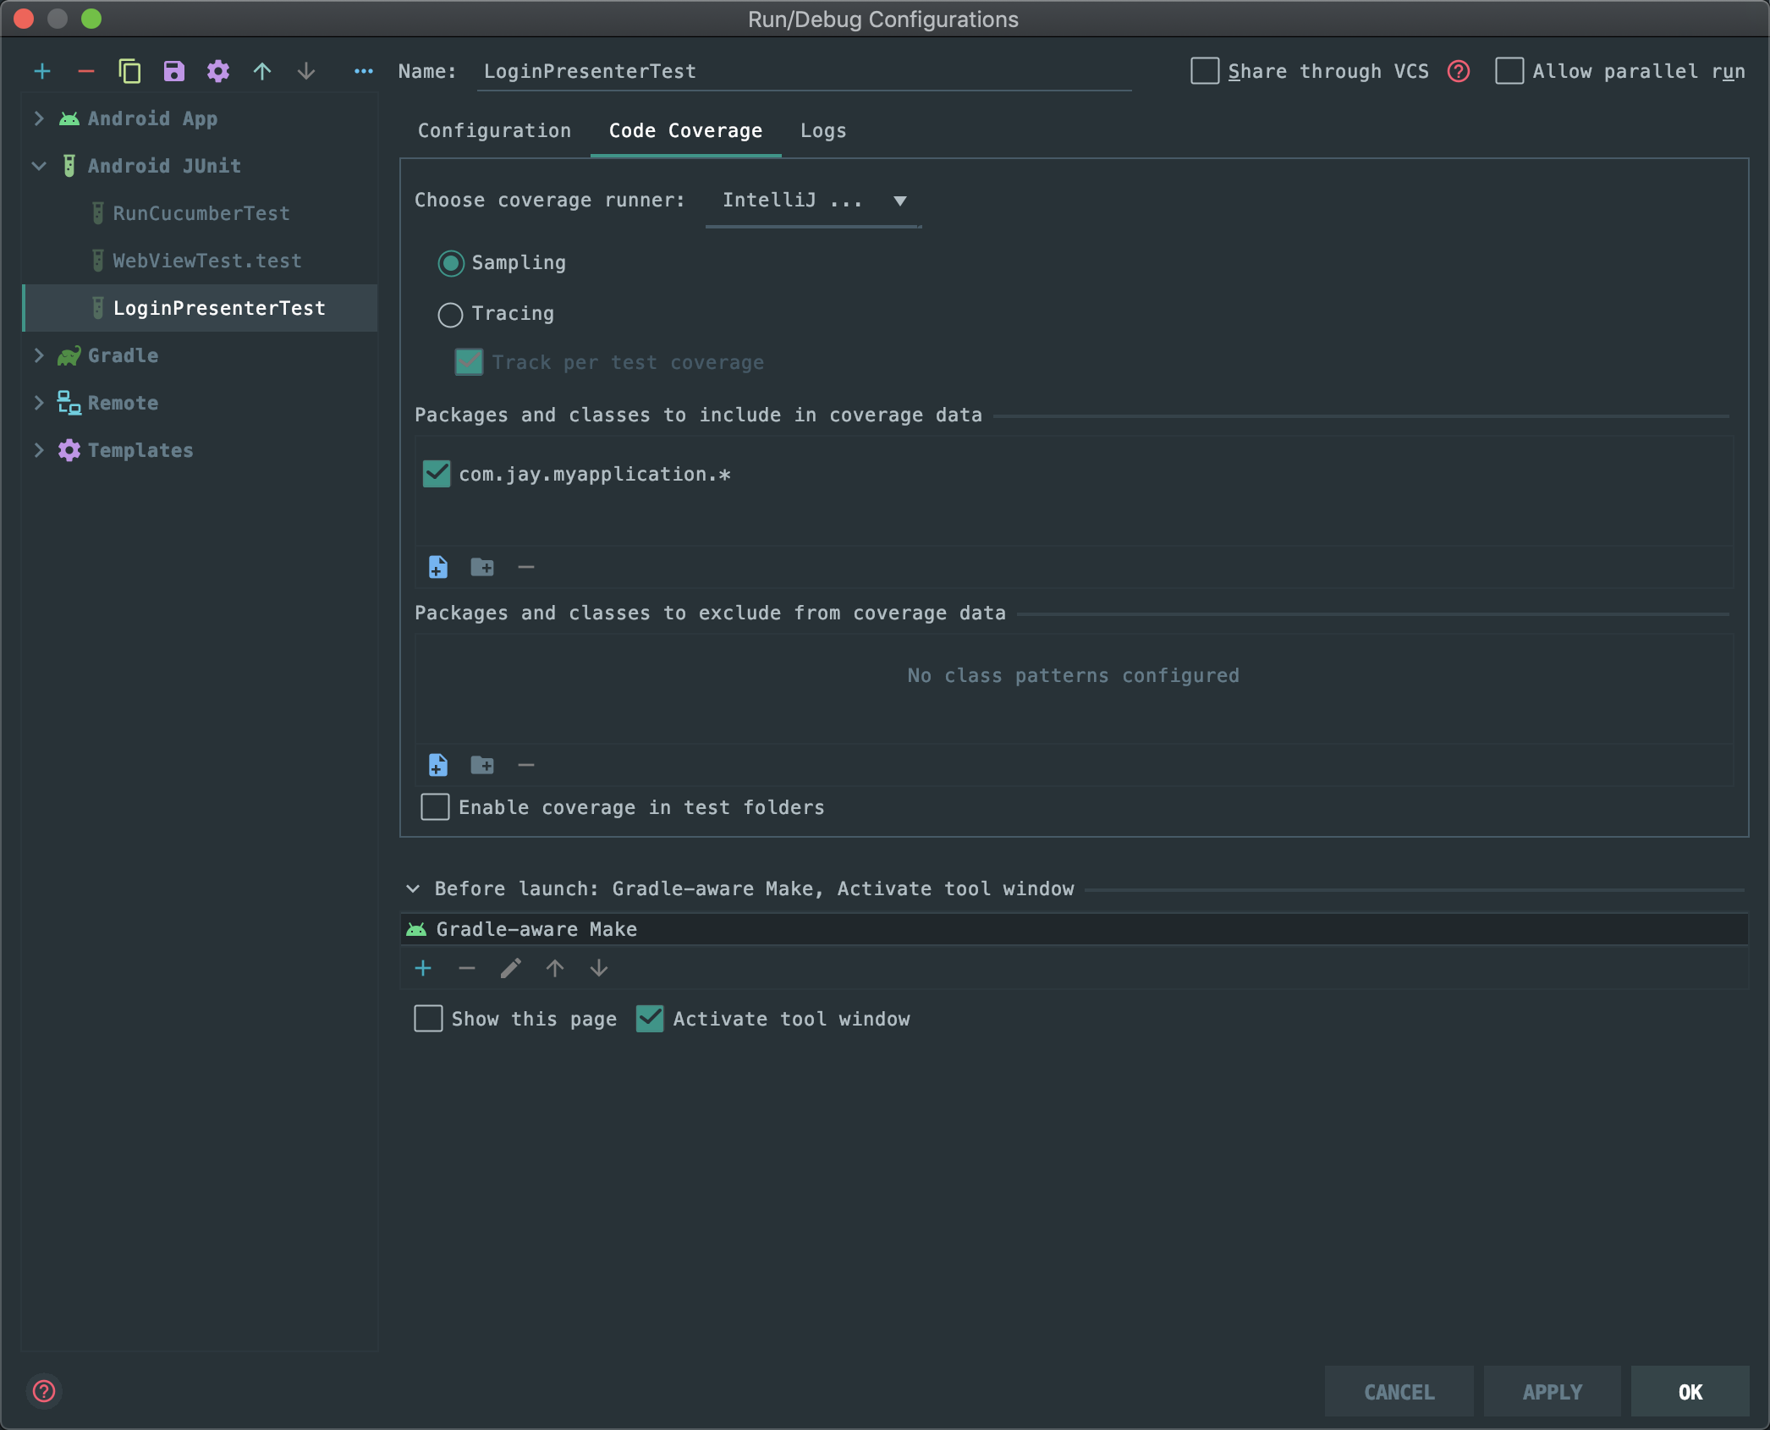
Task: Copy the selected configuration
Action: click(129, 71)
